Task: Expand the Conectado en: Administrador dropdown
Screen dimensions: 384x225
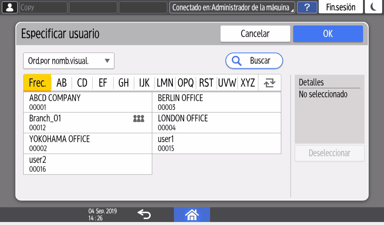Action: [232, 7]
